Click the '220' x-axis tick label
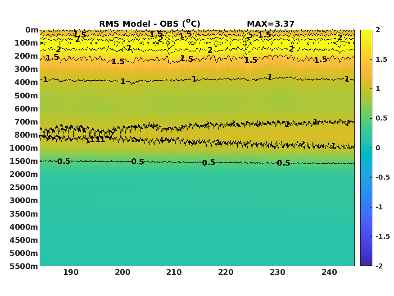Image resolution: width=394 pixels, height=296 pixels. pos(226,273)
